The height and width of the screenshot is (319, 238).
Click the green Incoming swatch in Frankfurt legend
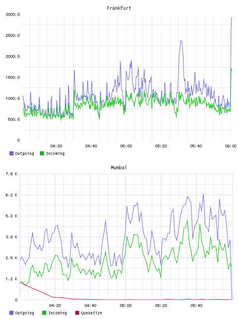pos(42,153)
